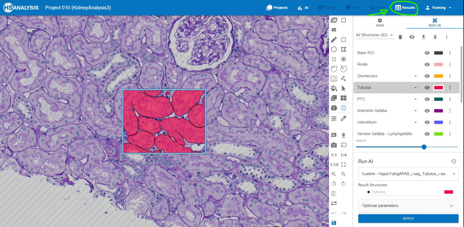The height and width of the screenshot is (227, 464).
Task: Expand the Optional parameters section
Action: (408, 206)
